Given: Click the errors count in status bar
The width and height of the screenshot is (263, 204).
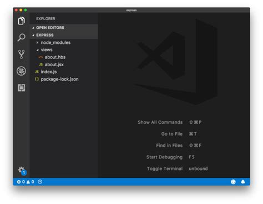Looking at the screenshot, I should coord(21,182).
